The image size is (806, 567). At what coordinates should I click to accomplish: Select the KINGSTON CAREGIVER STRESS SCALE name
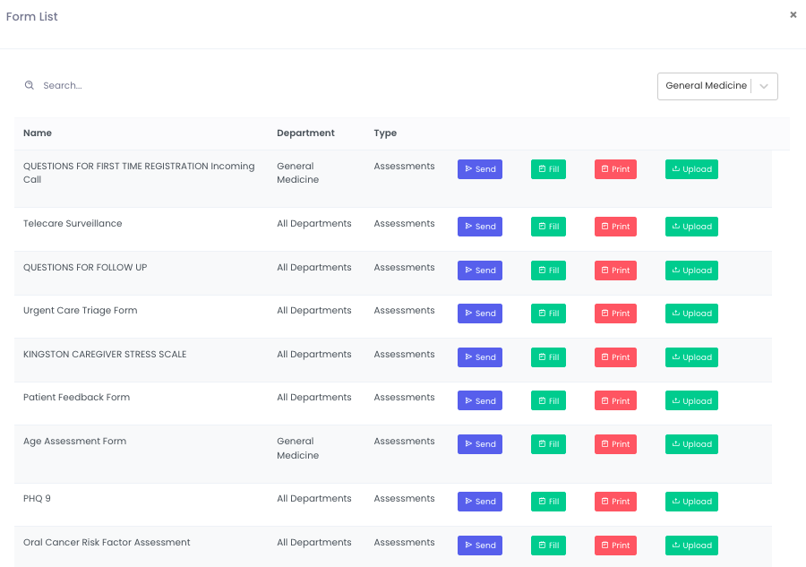[105, 354]
